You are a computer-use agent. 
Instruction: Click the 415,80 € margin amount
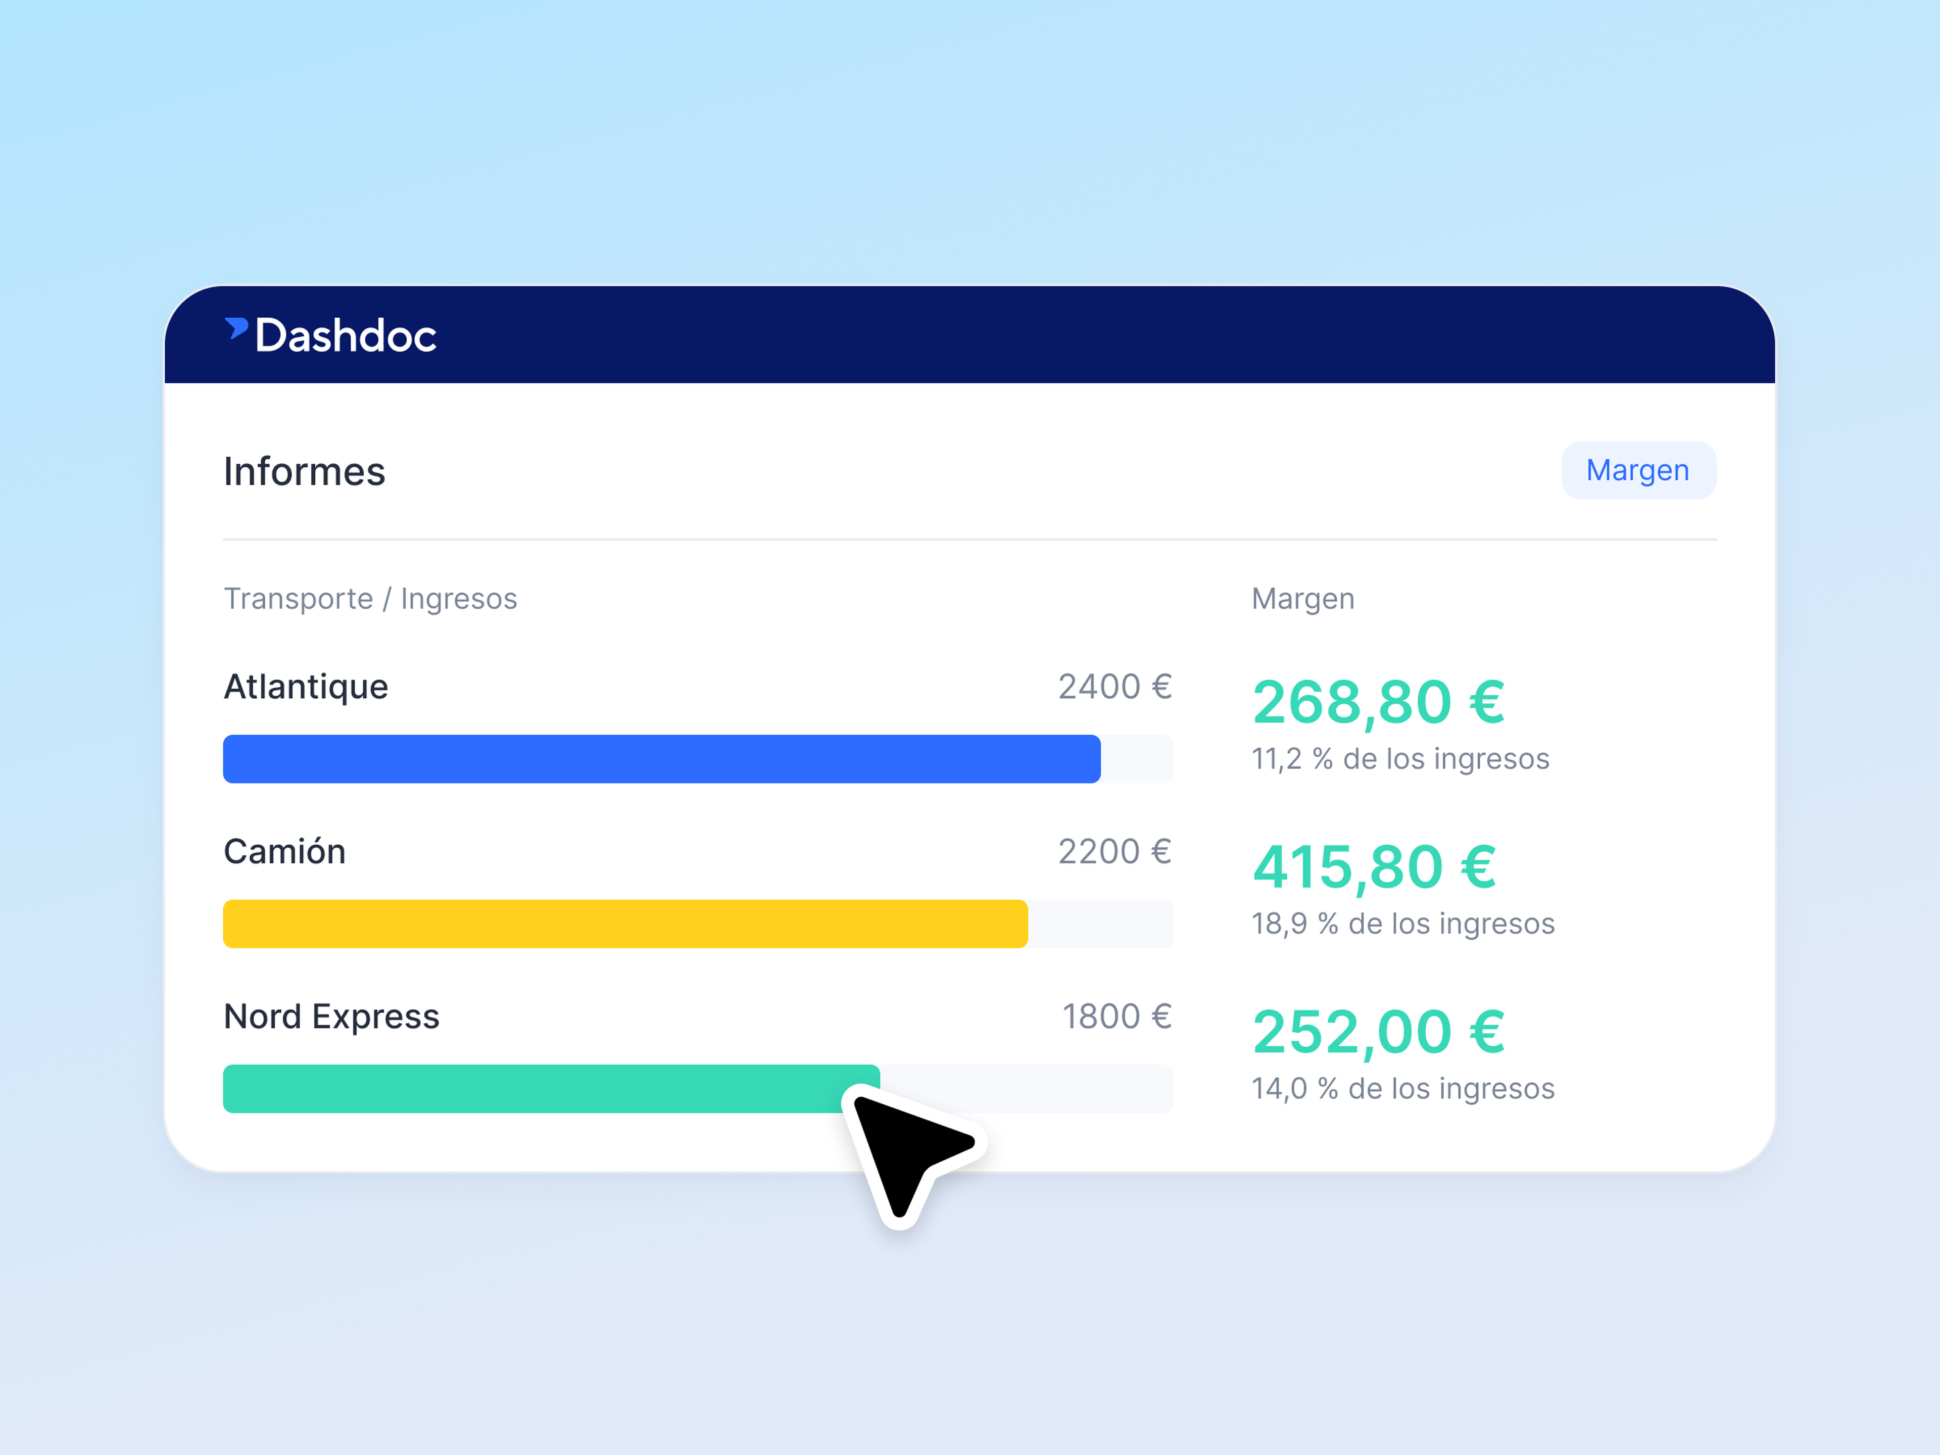1374,867
